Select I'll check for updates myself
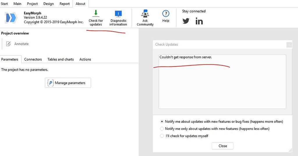The height and width of the screenshot is (156, 298). tap(162, 136)
